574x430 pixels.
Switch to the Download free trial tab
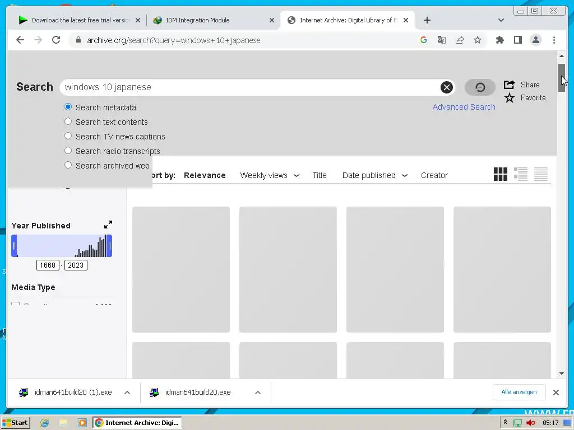pyautogui.click(x=81, y=20)
